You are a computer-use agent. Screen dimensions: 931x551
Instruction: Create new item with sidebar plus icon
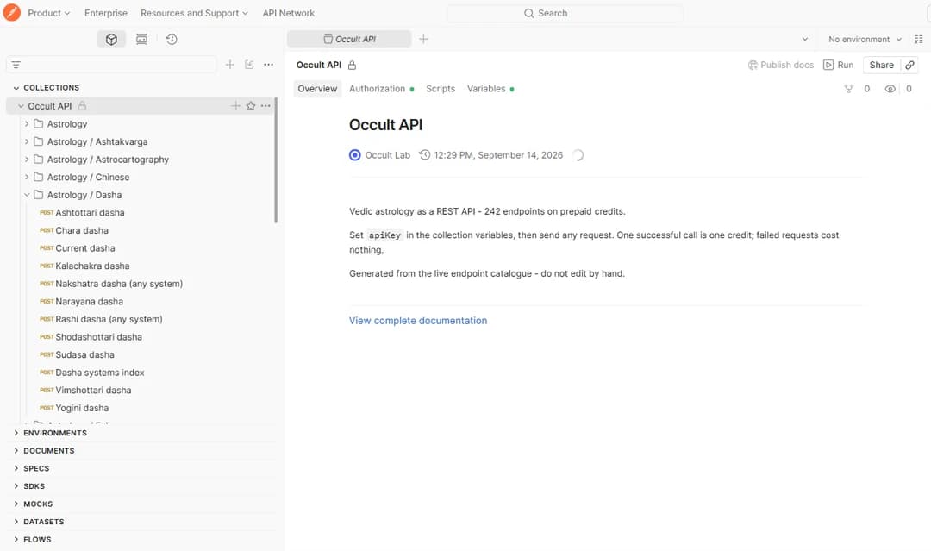230,64
